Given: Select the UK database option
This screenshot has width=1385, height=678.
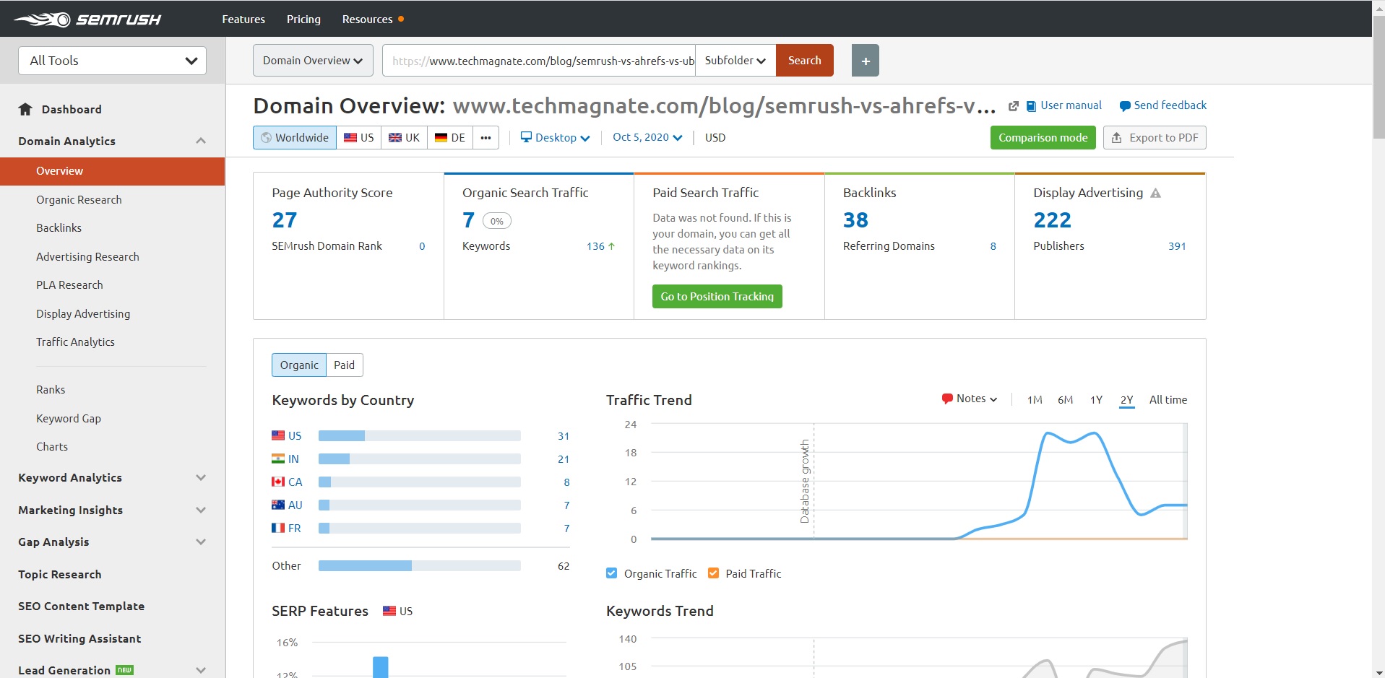Looking at the screenshot, I should (404, 138).
